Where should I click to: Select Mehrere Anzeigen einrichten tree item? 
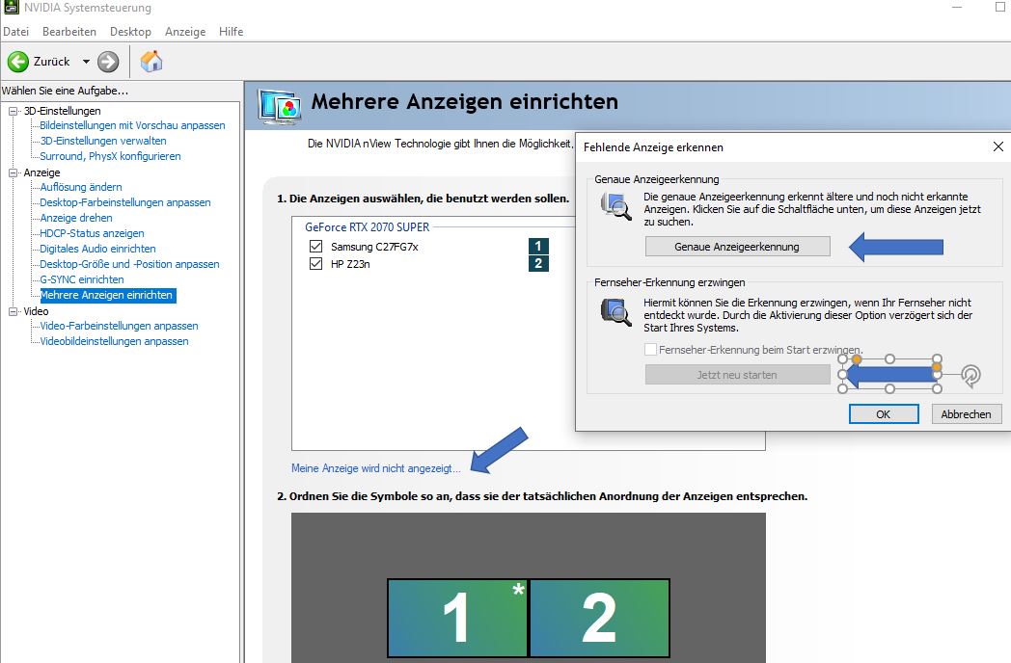(x=107, y=296)
